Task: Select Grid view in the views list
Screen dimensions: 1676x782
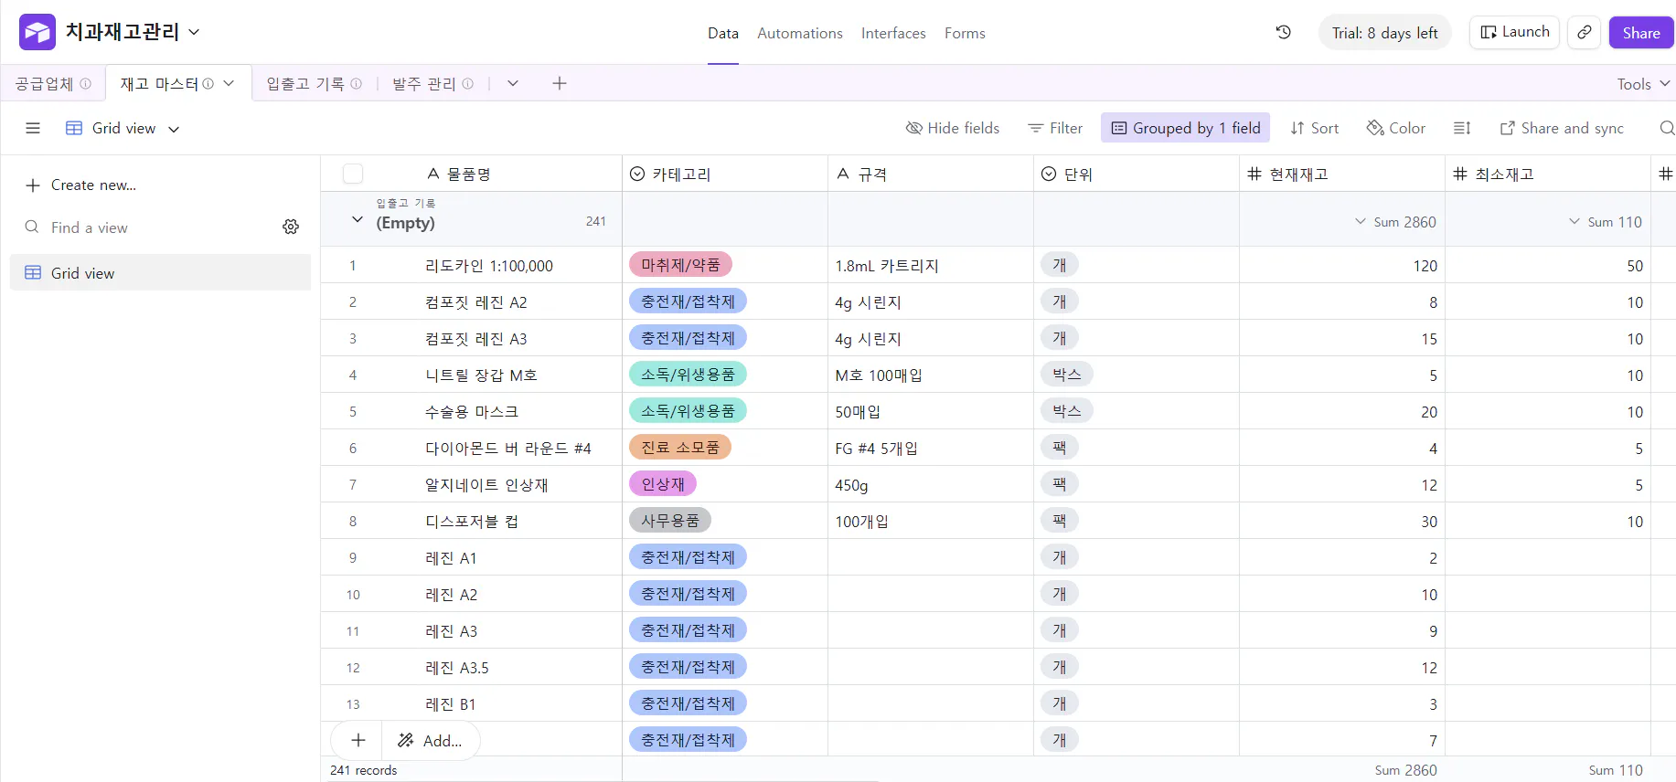Action: pos(160,272)
